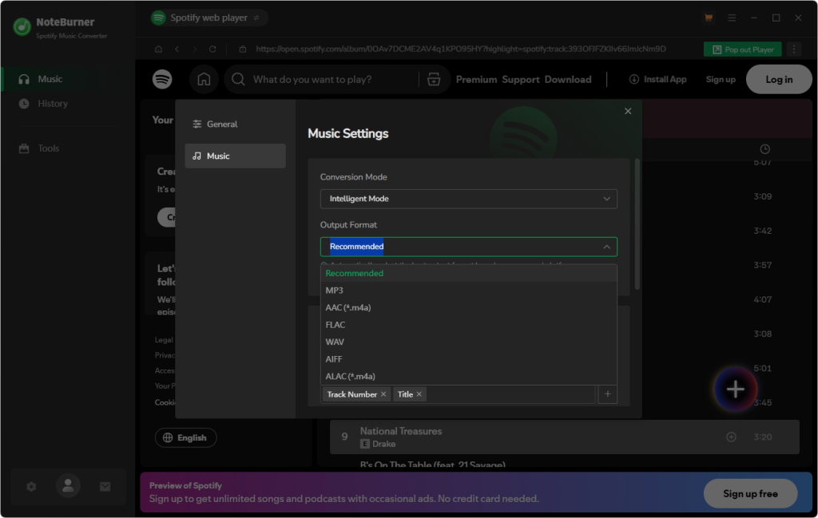Image resolution: width=818 pixels, height=518 pixels.
Task: Open the hamburger menu in title bar
Action: click(732, 18)
